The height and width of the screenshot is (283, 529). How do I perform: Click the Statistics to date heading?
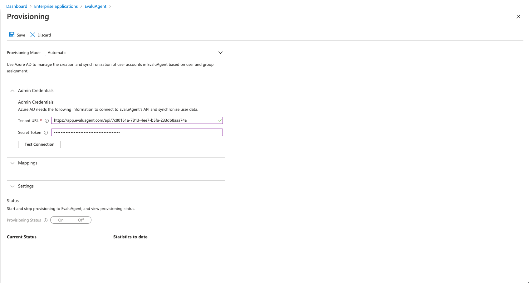pos(130,237)
